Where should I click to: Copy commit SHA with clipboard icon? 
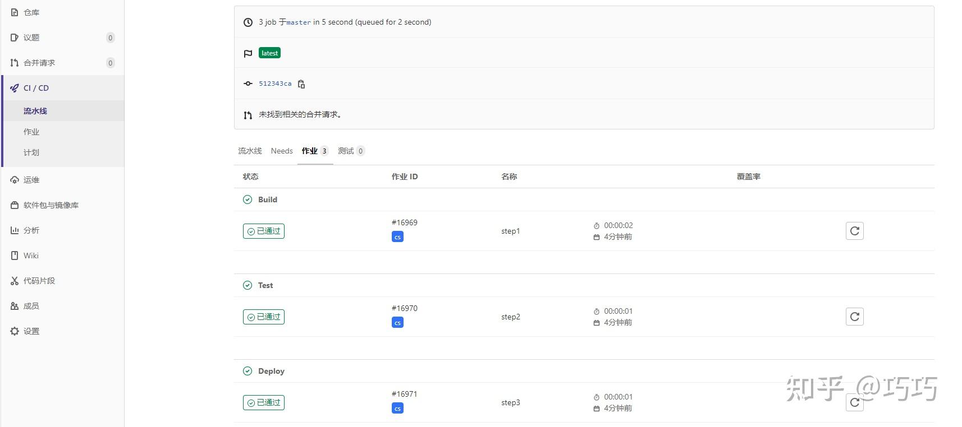pos(301,84)
